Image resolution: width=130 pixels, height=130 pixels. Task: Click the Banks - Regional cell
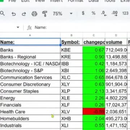30,57
